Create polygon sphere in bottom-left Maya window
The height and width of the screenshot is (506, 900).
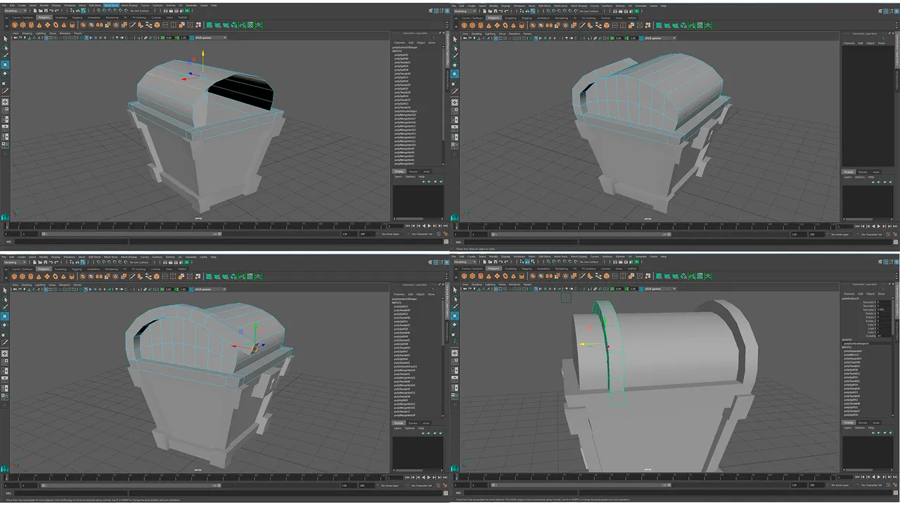pos(14,276)
